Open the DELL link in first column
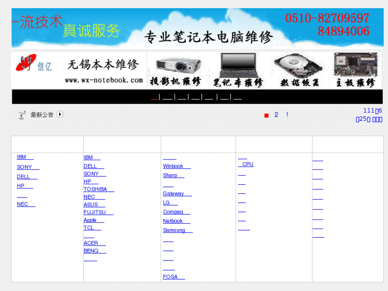 pos(27,177)
